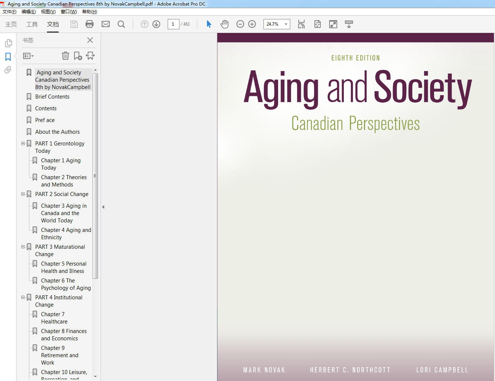Screen dimensions: 495x381
Task: Open Attachments paperclip panel
Action: 8,70
